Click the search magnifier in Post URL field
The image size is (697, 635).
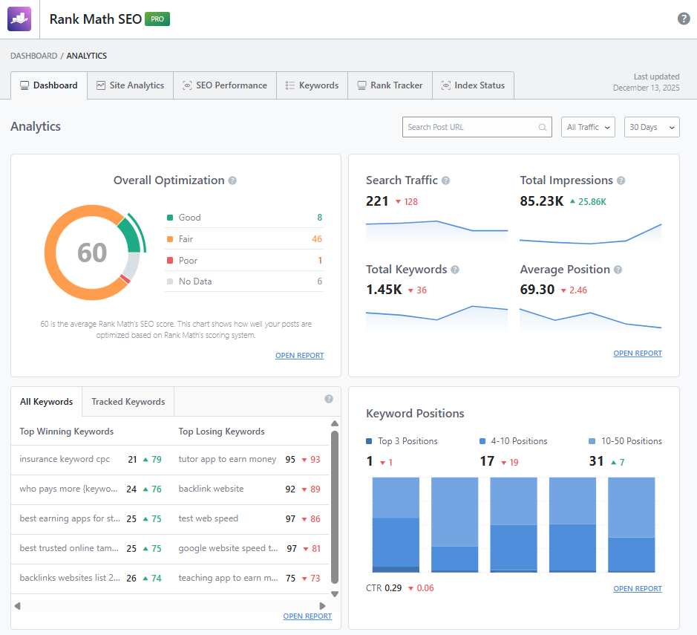pyautogui.click(x=543, y=127)
